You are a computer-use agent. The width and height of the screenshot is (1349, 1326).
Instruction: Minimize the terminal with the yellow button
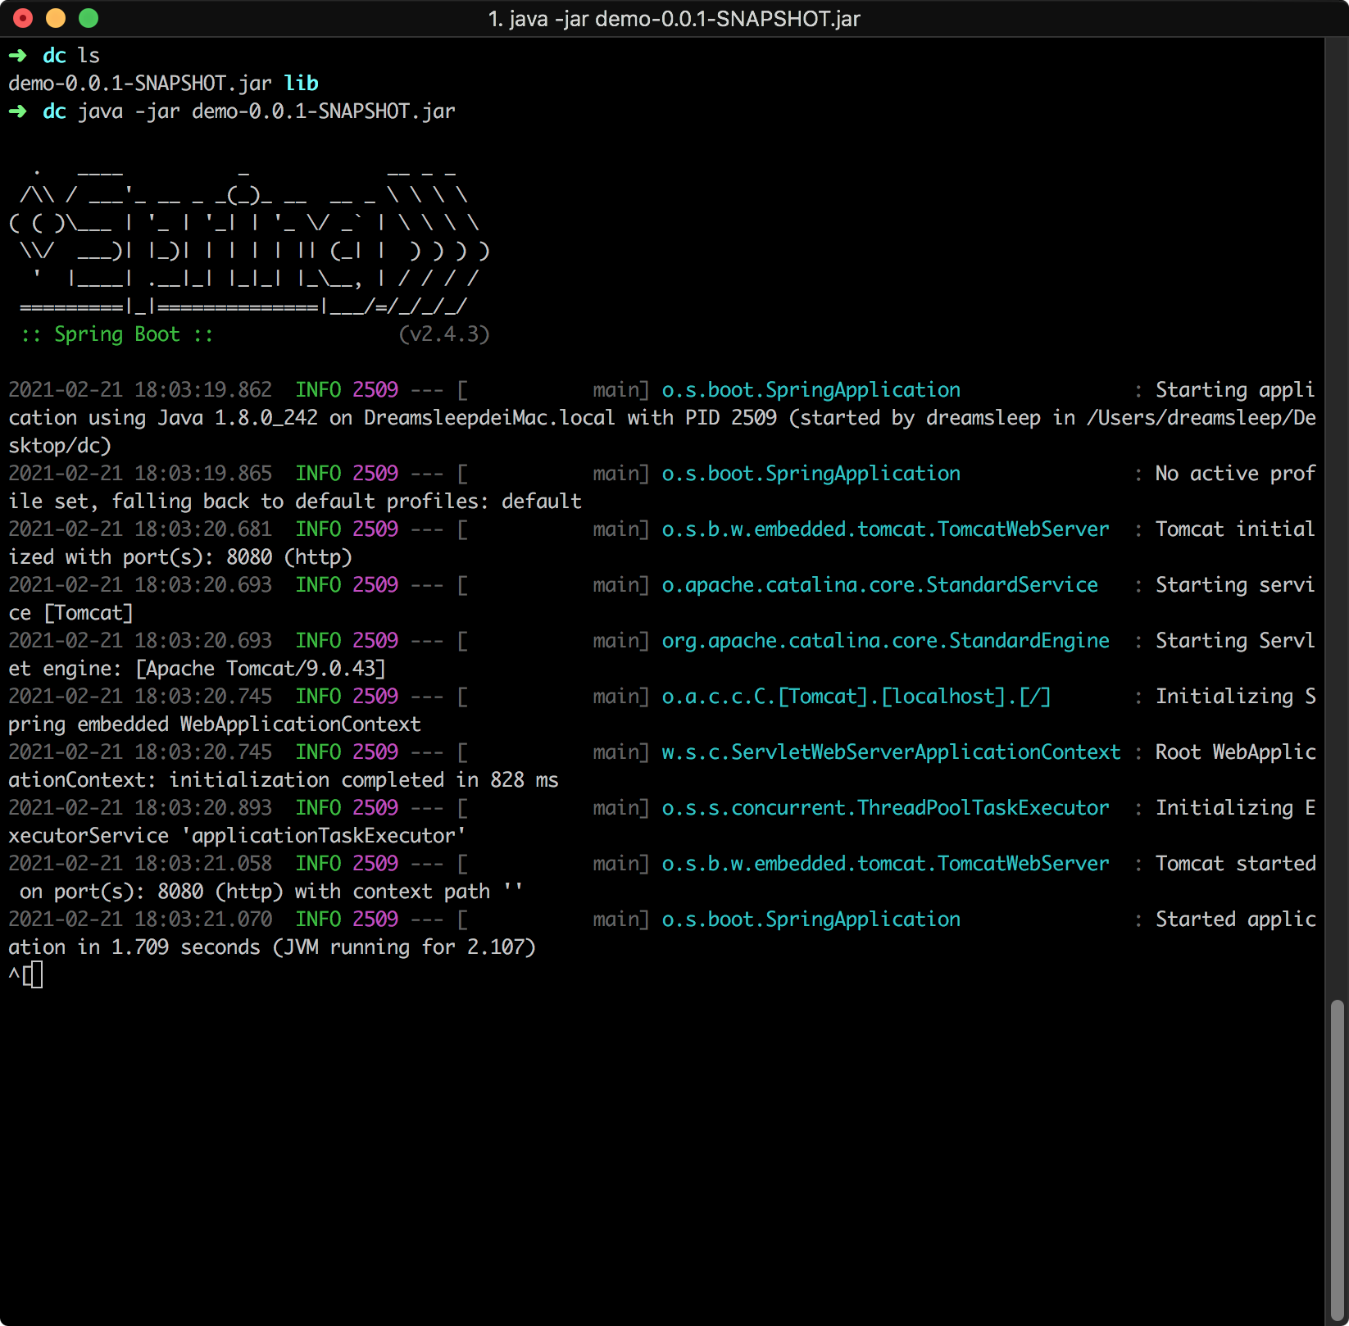(x=56, y=18)
